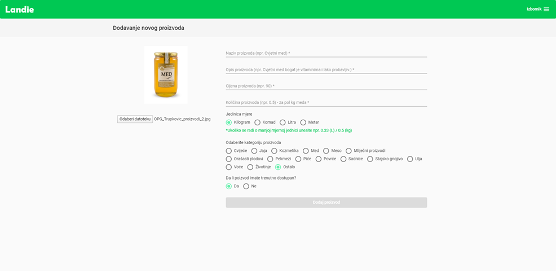
Task: Focus the Opis proizvoda input field
Action: [x=326, y=69]
